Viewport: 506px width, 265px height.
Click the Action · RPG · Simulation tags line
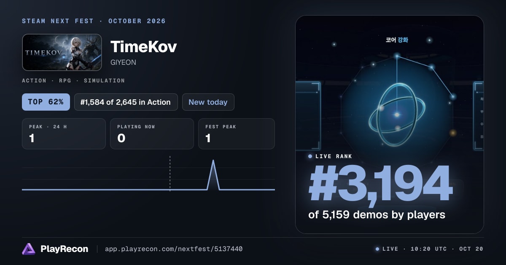pos(73,80)
